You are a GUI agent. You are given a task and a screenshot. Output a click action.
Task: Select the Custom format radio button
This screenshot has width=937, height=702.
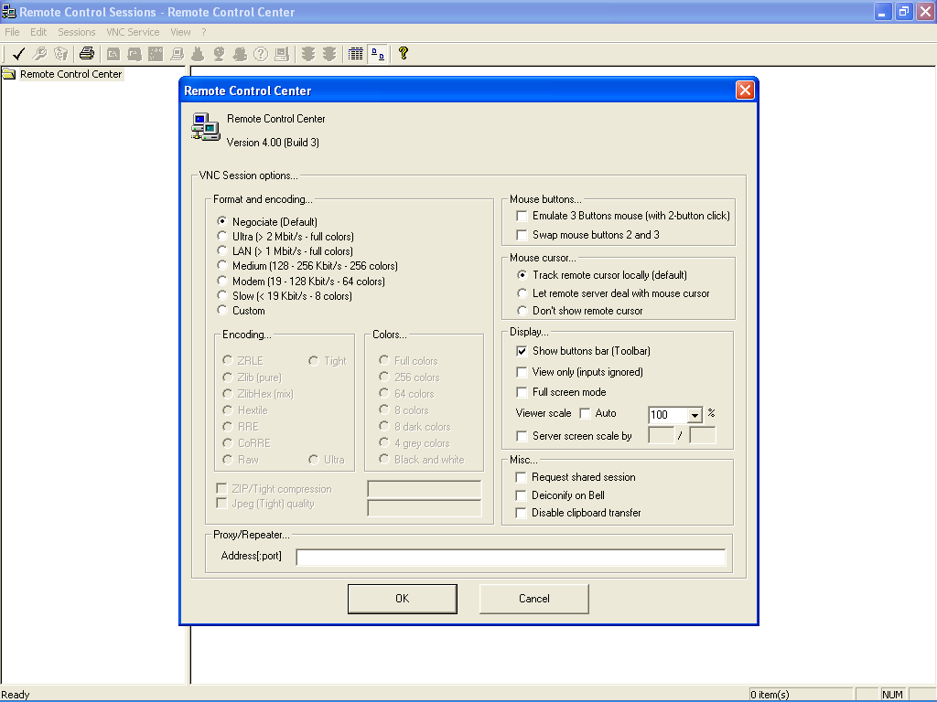pos(222,311)
